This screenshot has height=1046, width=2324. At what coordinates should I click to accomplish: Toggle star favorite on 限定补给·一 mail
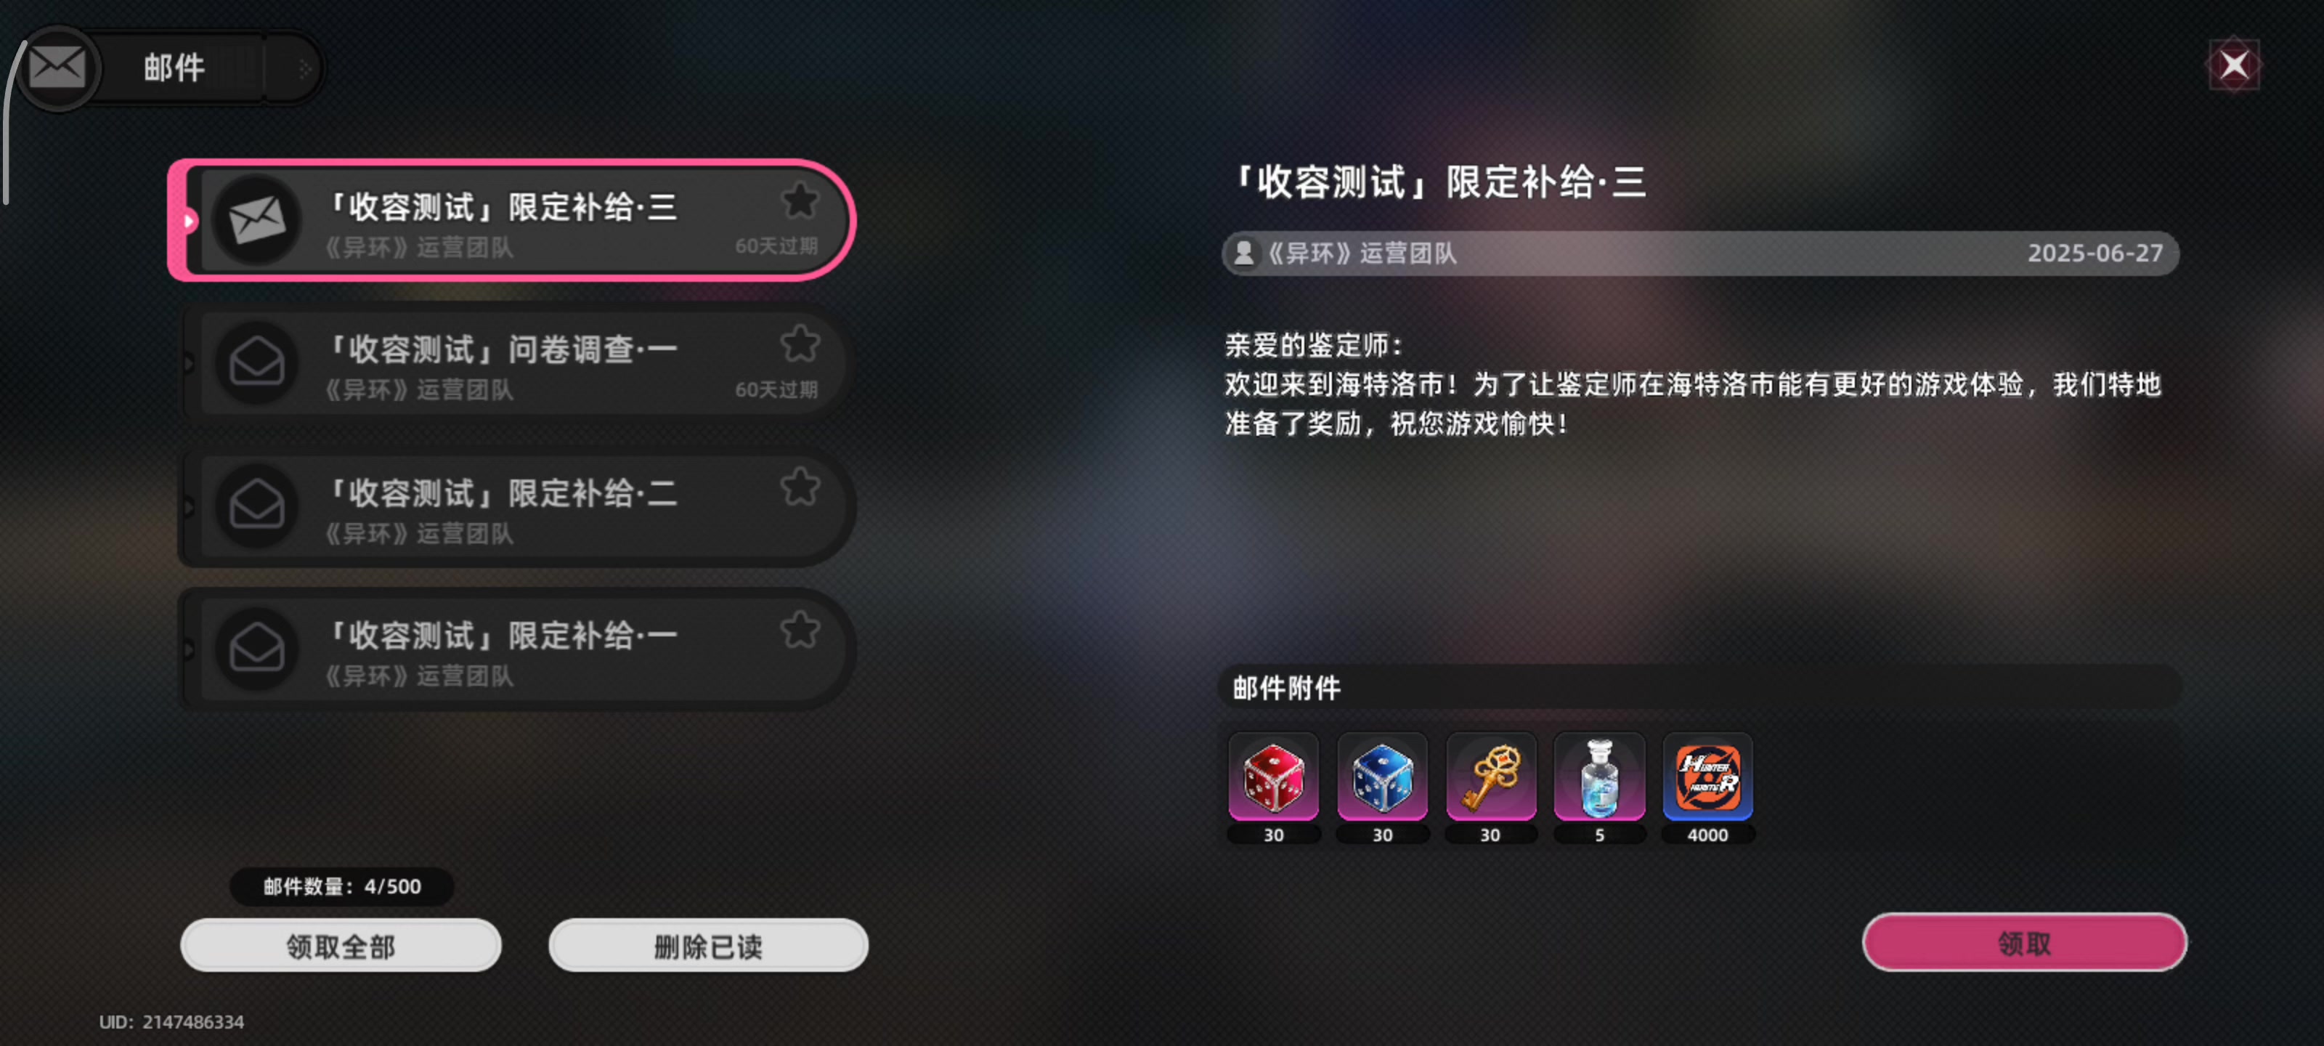point(800,630)
